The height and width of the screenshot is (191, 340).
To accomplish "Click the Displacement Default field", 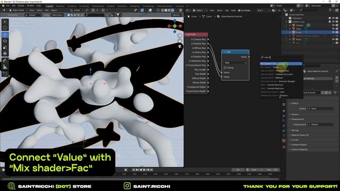I will (x=320, y=125).
